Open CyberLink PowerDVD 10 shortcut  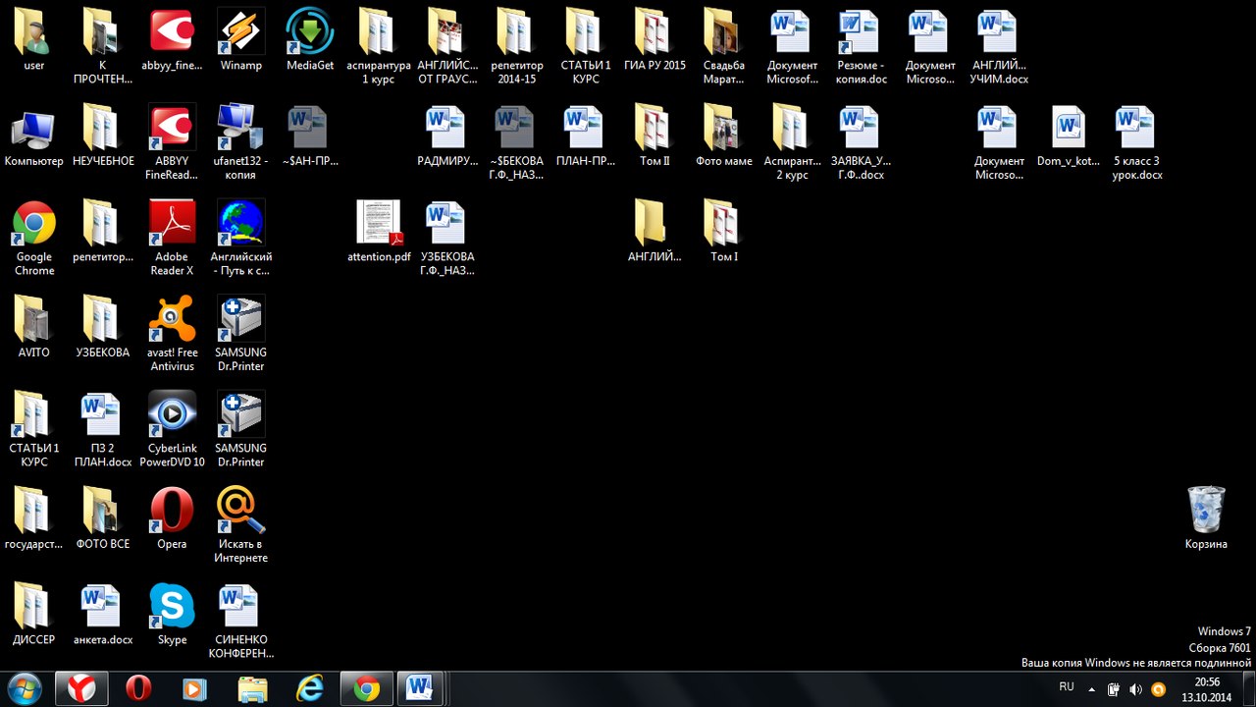[172, 427]
